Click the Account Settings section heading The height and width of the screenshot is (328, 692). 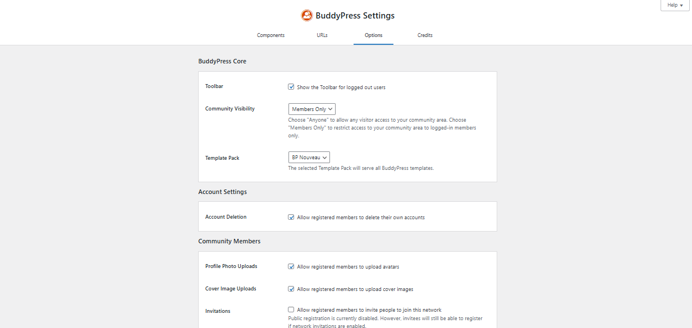[x=222, y=191]
